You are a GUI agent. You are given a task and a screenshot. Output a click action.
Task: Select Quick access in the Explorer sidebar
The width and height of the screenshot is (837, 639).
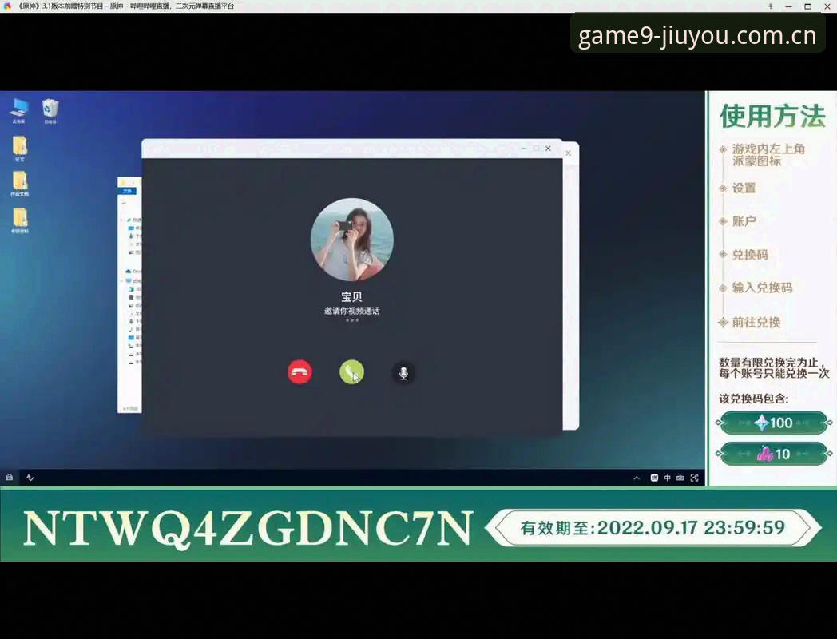tap(133, 220)
